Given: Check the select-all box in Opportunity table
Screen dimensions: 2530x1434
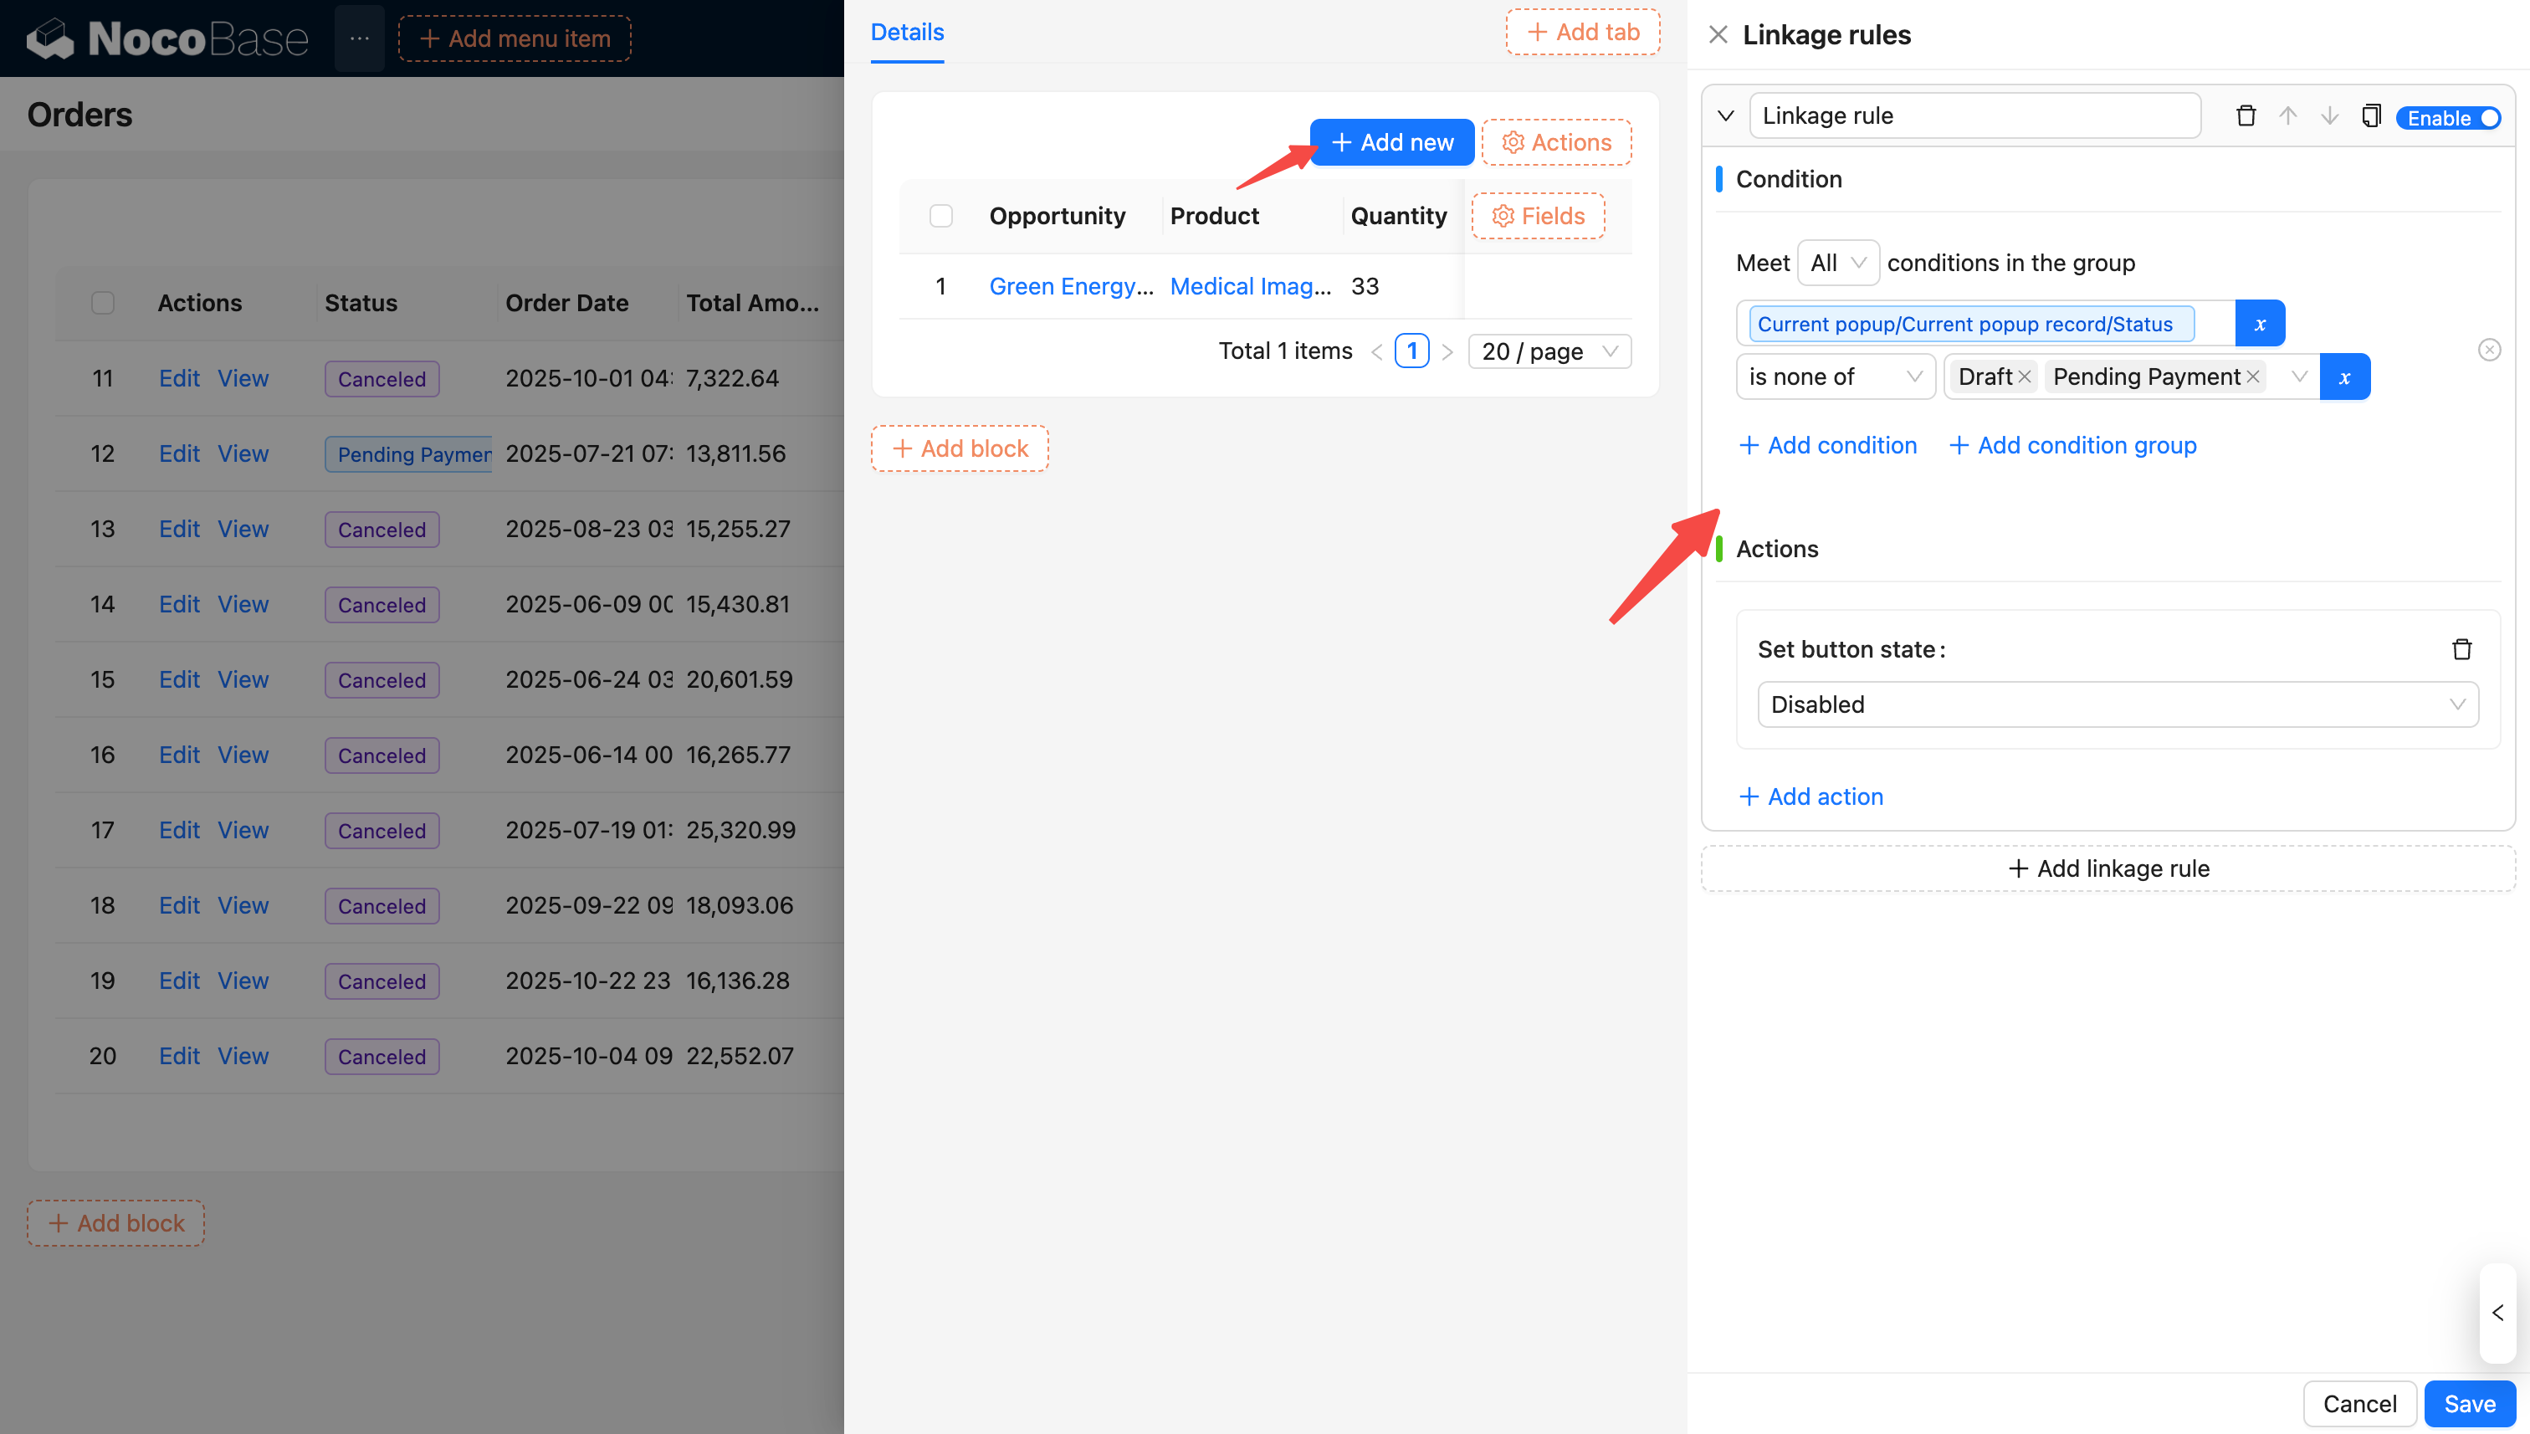Looking at the screenshot, I should click(x=940, y=216).
